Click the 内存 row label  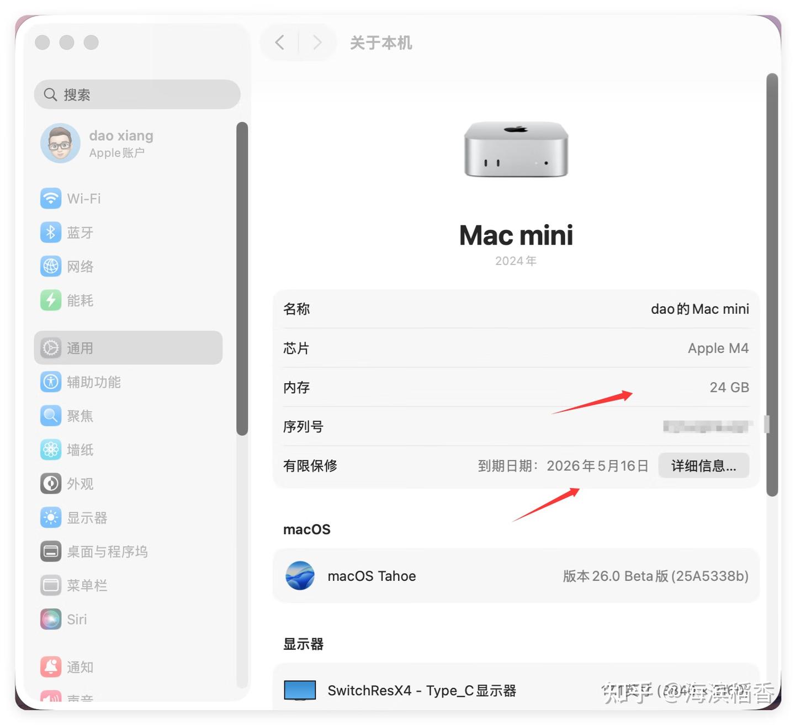coord(296,387)
